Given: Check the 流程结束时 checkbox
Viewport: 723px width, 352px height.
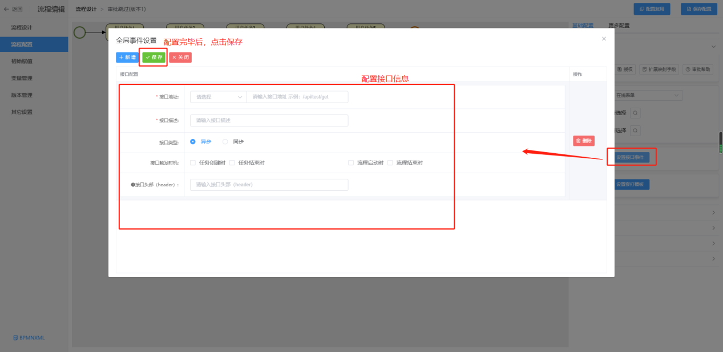Looking at the screenshot, I should (390, 163).
